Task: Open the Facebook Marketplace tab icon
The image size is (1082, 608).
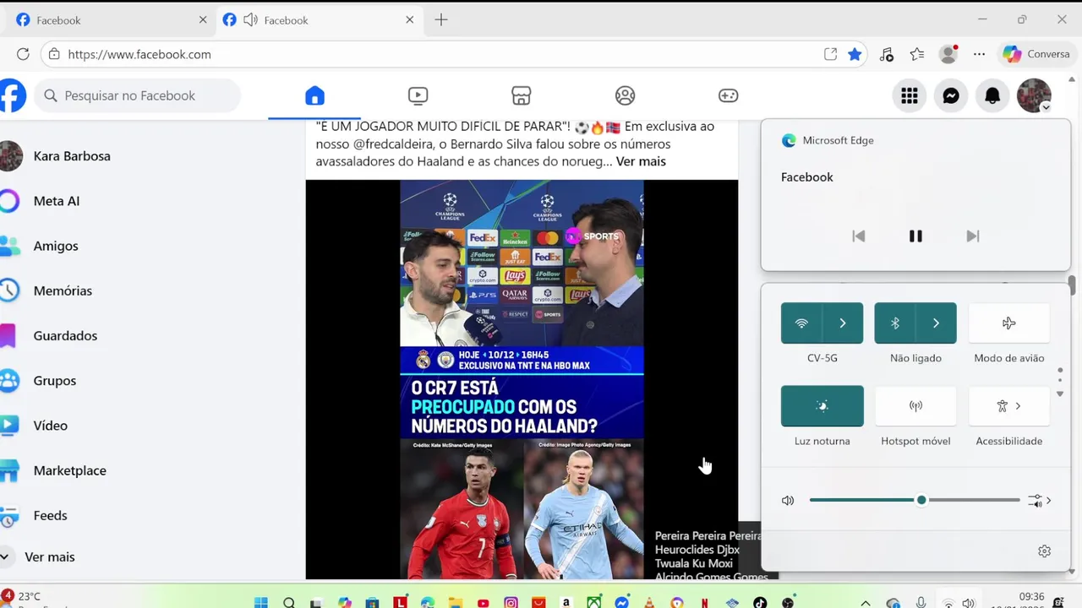Action: pos(522,95)
